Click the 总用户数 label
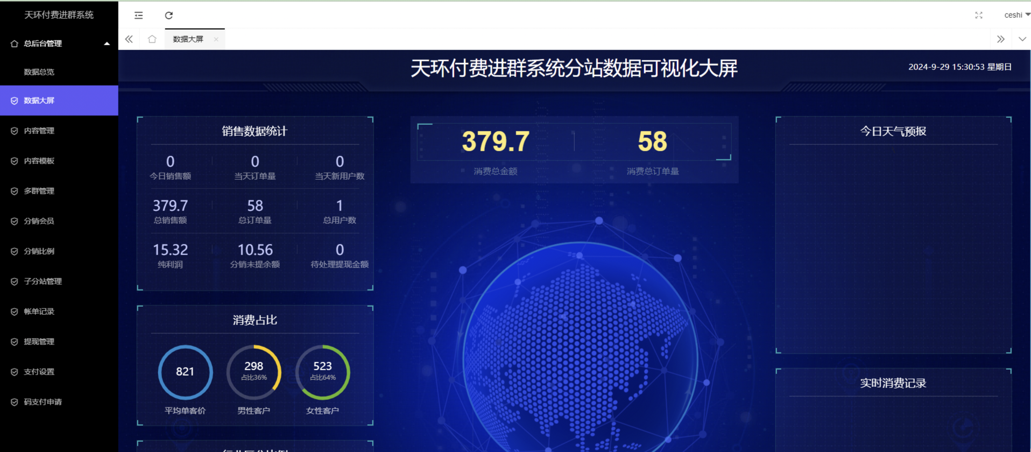Screen dimensions: 1031x452 coord(340,220)
